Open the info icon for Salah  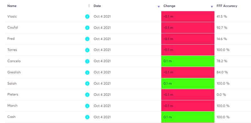coord(87,83)
